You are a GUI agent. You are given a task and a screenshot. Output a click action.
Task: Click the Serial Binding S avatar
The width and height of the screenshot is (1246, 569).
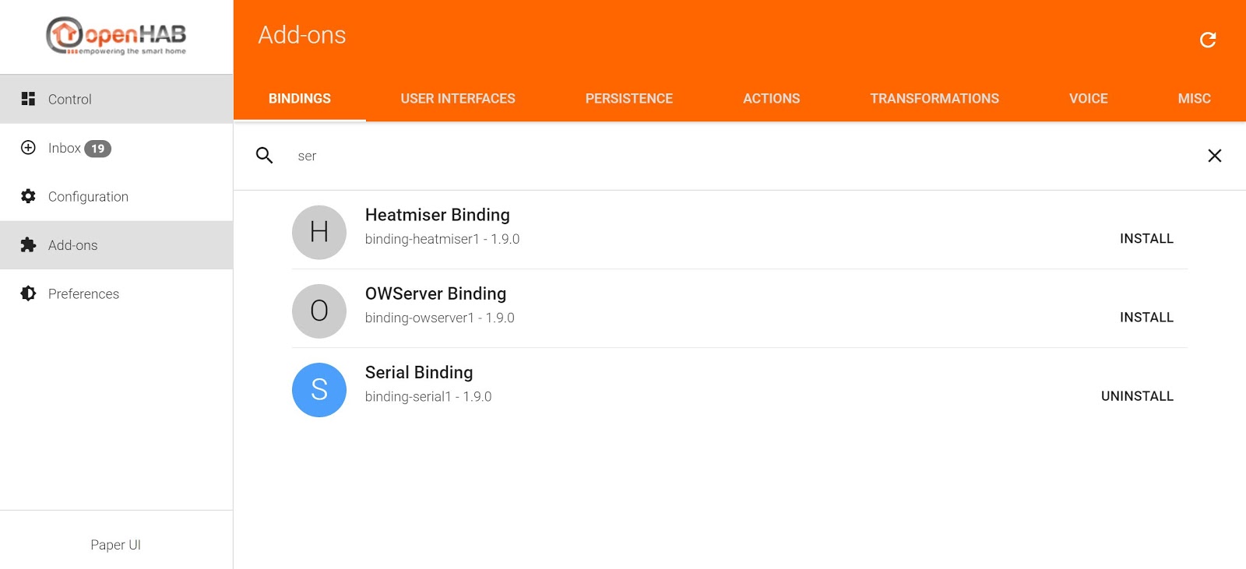coord(319,389)
